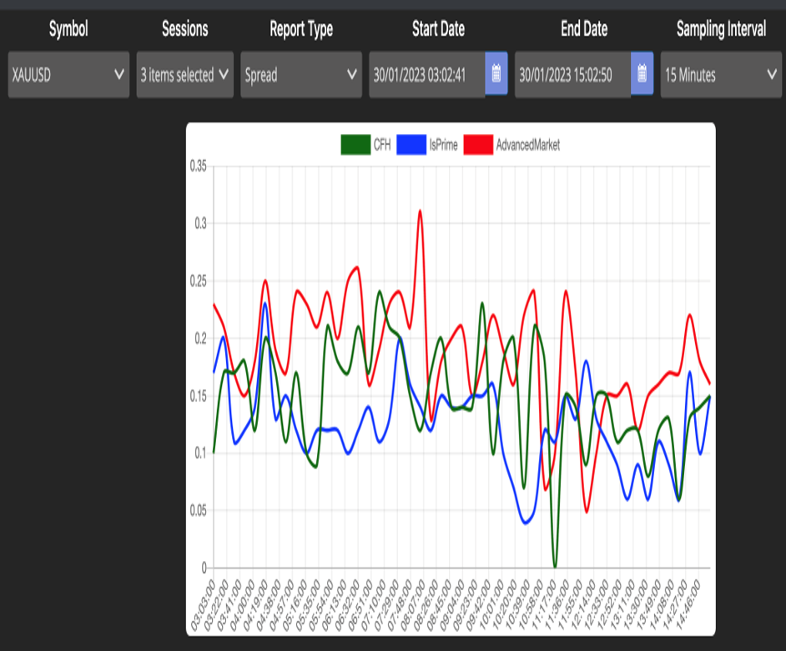Expand the Report Type 'Spread' dropdown
The width and height of the screenshot is (786, 651).
coord(300,75)
